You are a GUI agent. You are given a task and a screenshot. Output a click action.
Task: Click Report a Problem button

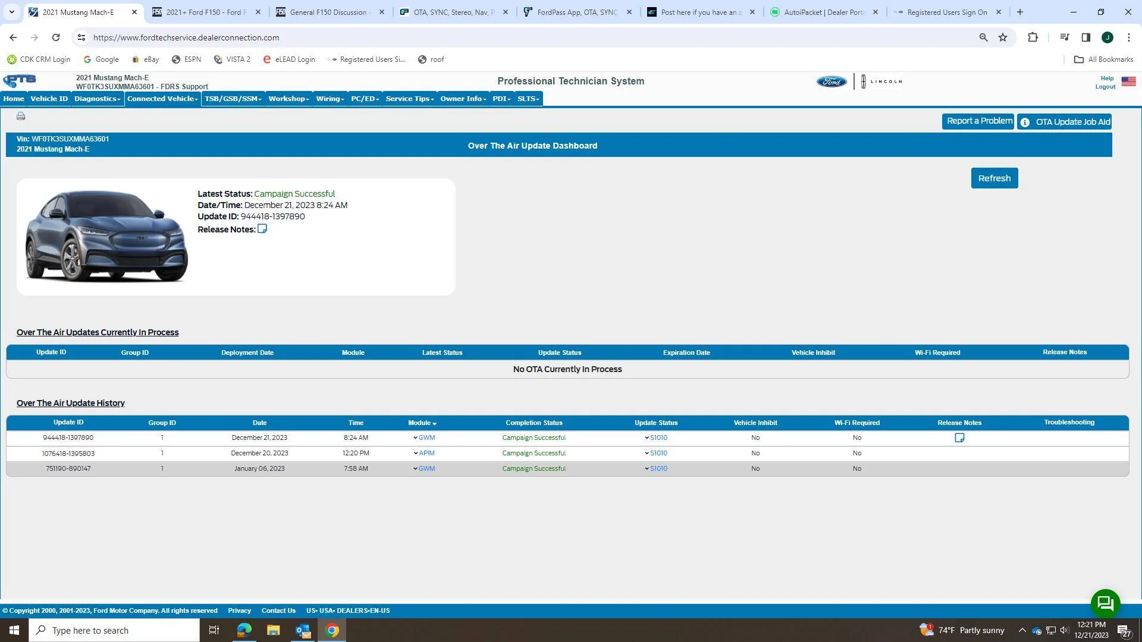[x=978, y=121]
